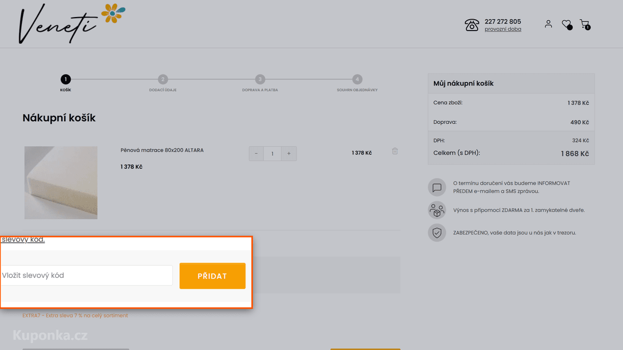Viewport: 623px width, 350px height.
Task: Click the Vložit slevový kód field
Action: 86,275
